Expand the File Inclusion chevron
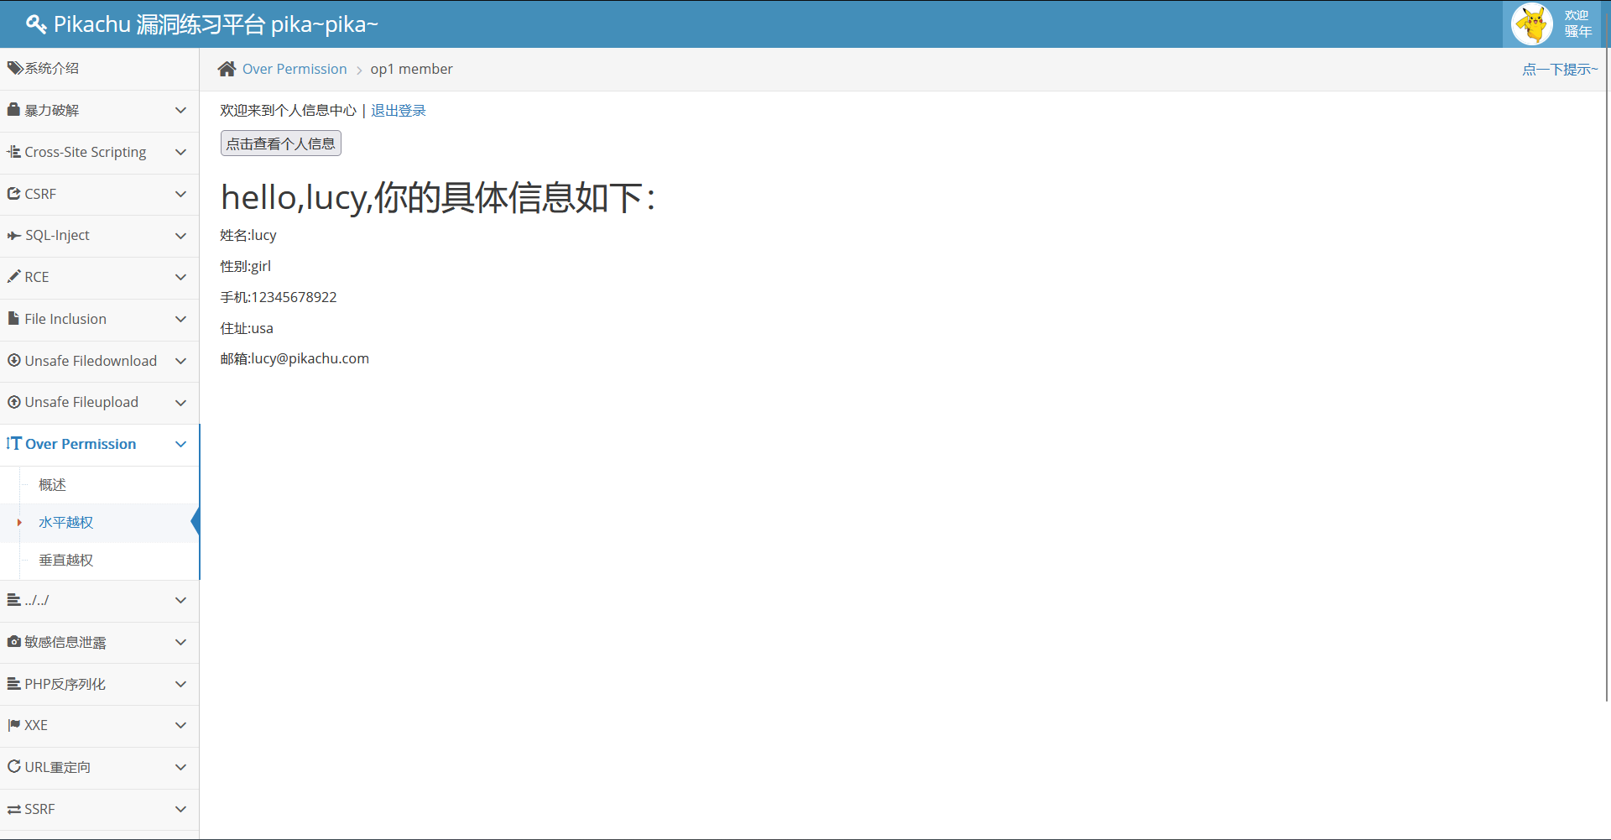Image resolution: width=1611 pixels, height=840 pixels. point(180,319)
